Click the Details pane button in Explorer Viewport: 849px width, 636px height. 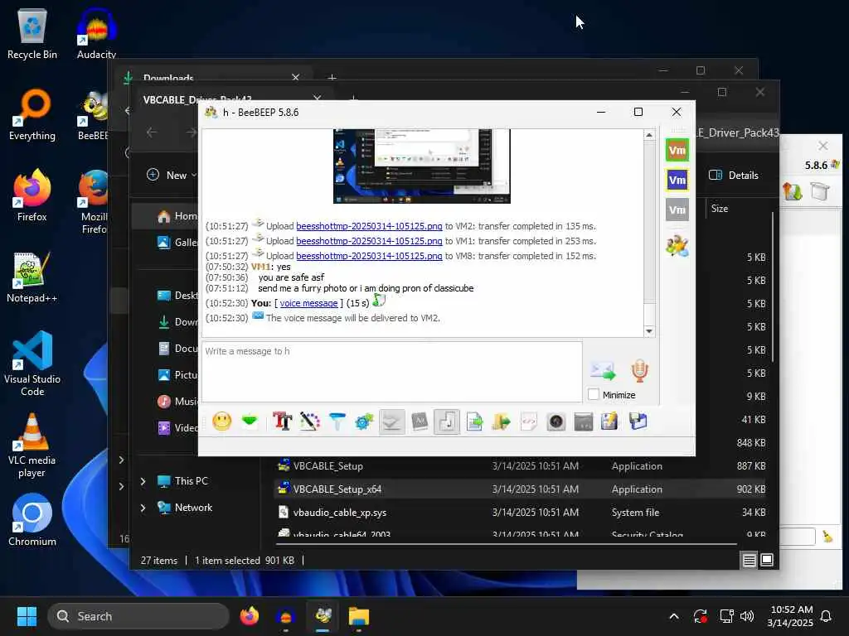(x=734, y=175)
